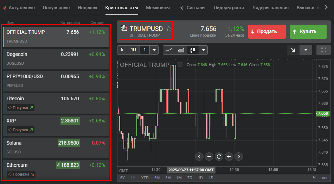Zoom out the chart with minus button

tap(209, 157)
